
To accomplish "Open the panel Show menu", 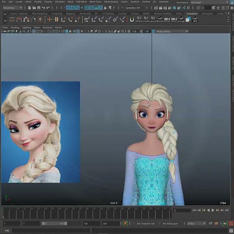I will 37,27.
